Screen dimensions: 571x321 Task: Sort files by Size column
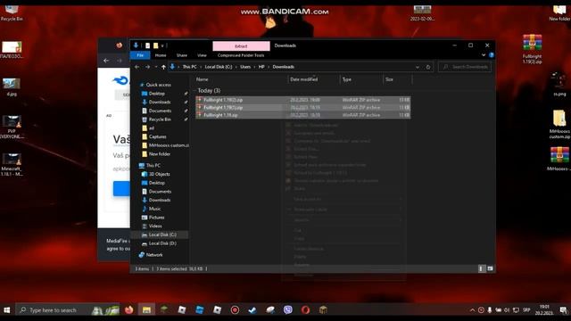pos(389,79)
